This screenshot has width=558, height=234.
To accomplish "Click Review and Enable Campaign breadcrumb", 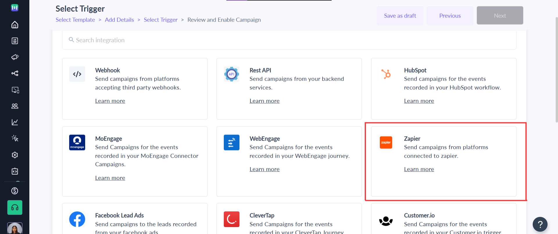I will (224, 20).
